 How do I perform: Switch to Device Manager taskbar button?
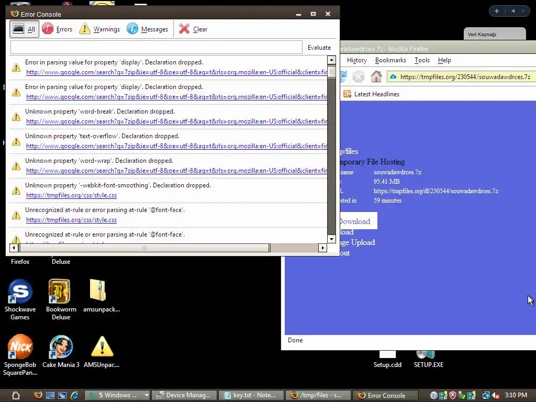[184, 395]
